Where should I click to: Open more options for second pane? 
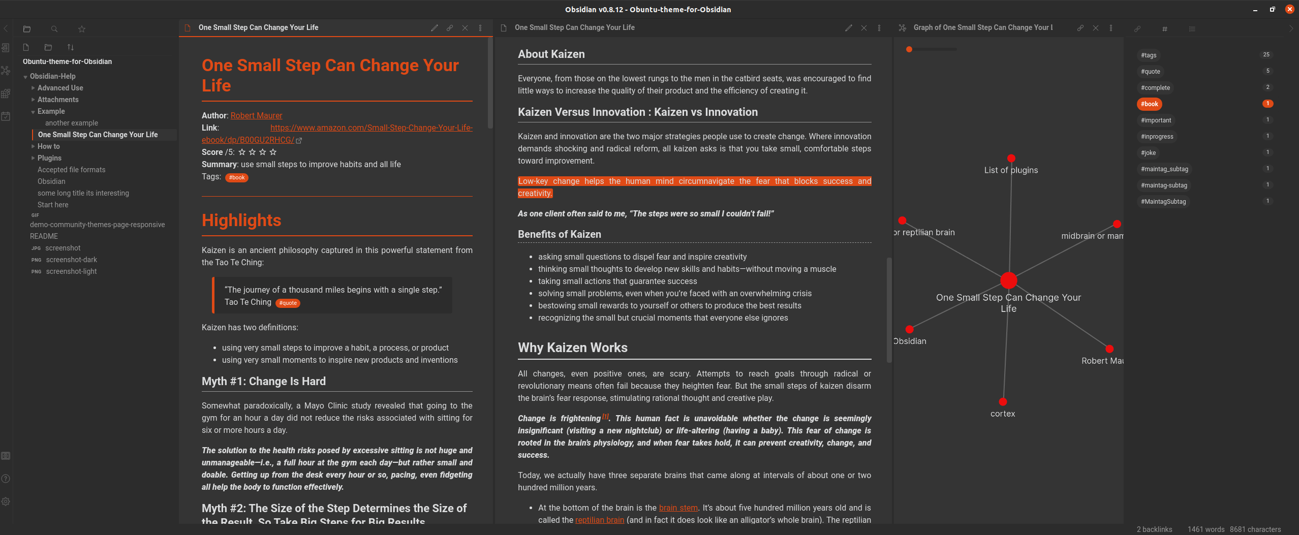pos(879,28)
